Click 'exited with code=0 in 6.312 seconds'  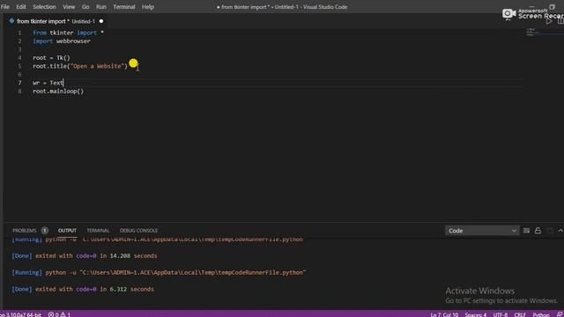(94, 290)
